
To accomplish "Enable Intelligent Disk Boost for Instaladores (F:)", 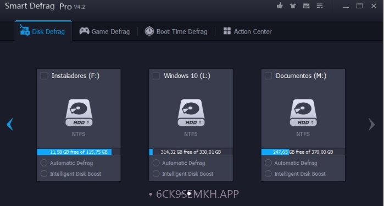I will [x=44, y=174].
